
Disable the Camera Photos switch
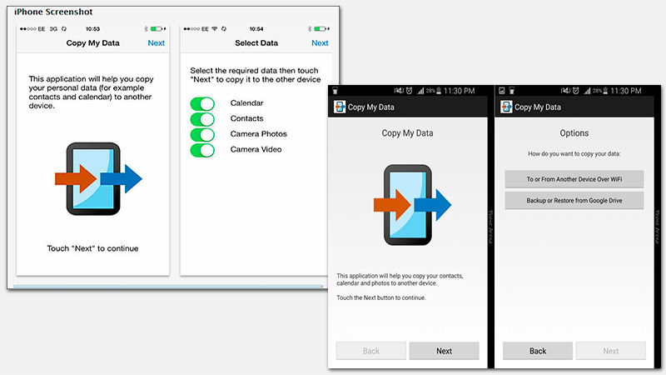[202, 134]
